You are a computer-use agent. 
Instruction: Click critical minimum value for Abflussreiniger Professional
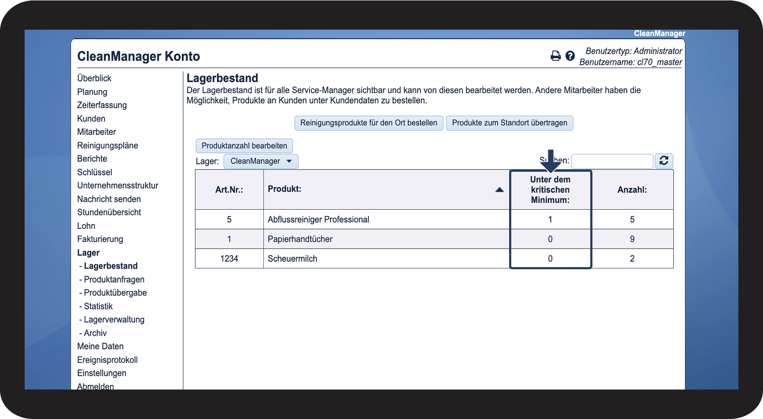coord(551,220)
